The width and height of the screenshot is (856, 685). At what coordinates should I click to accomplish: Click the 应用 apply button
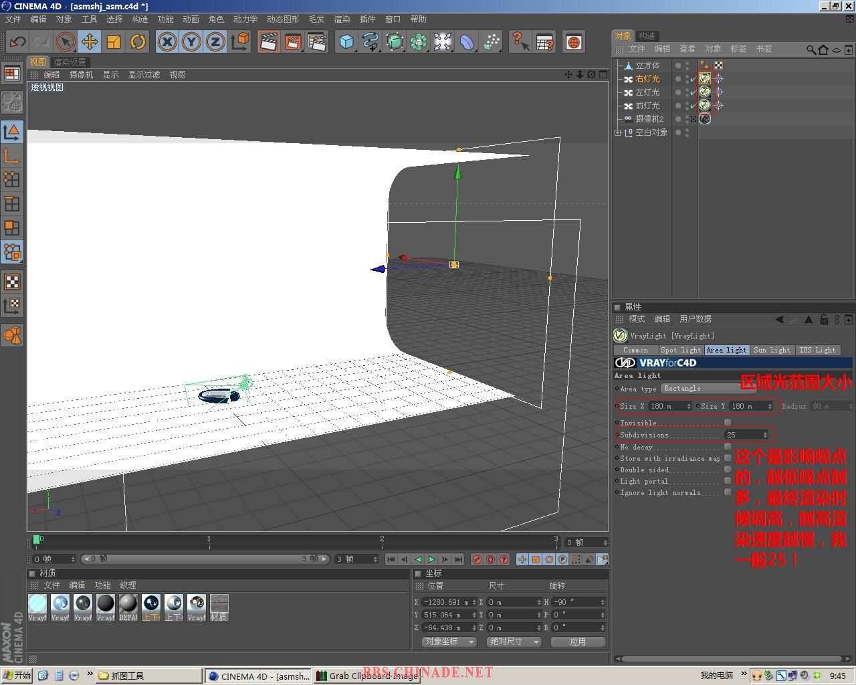pos(578,642)
